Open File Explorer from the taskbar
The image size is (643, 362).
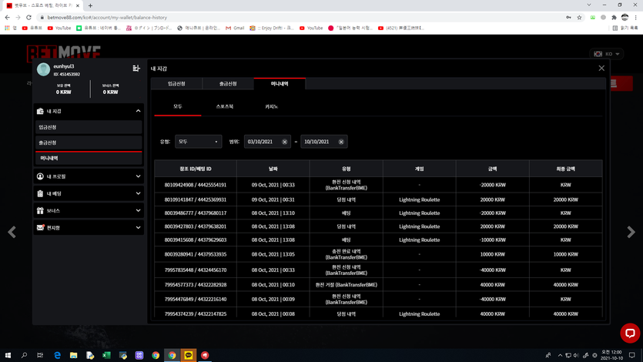[x=73, y=355]
